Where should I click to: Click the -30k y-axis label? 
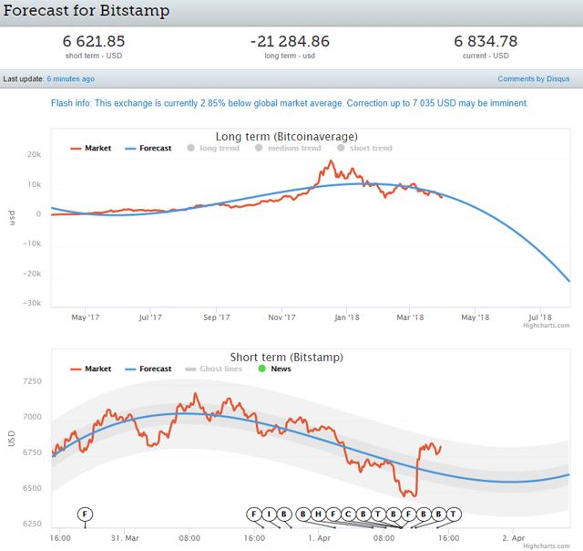[x=32, y=303]
